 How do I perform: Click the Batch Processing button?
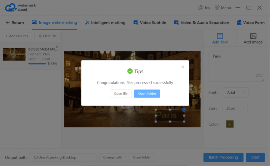point(223,157)
